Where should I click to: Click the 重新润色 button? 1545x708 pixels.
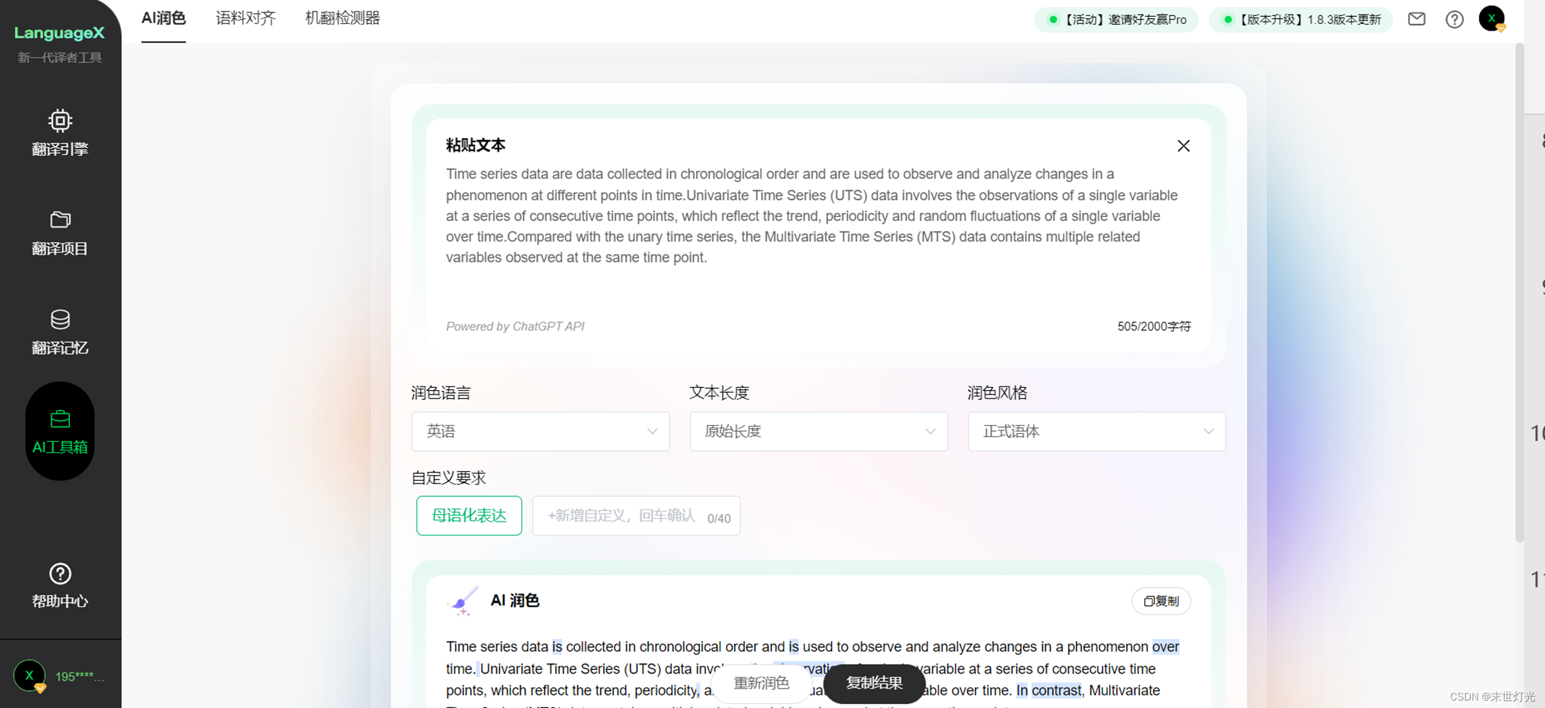[x=761, y=683]
